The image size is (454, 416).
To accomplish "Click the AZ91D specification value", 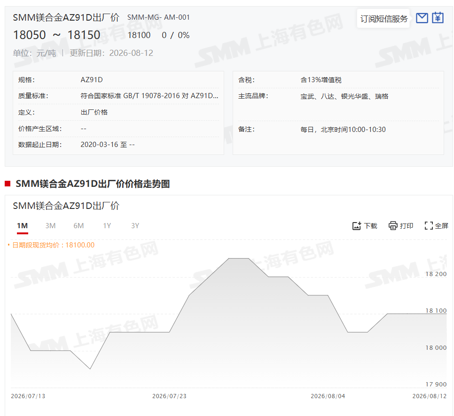I will pyautogui.click(x=92, y=80).
